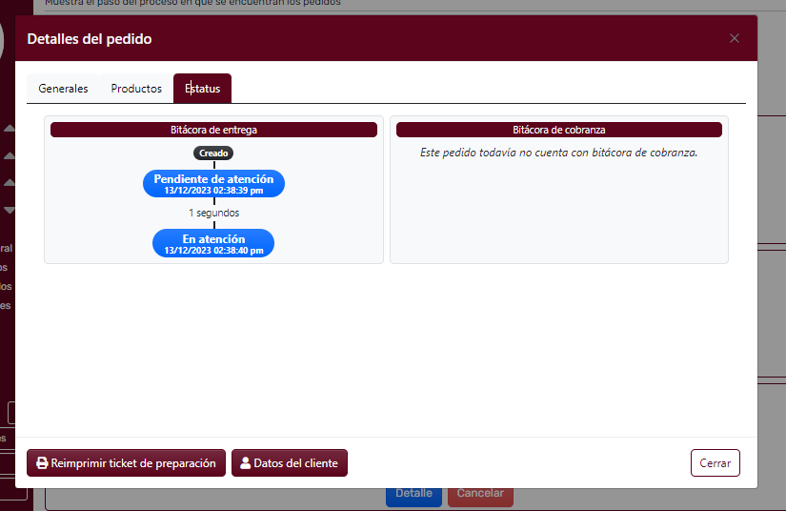Viewport: 786px width, 511px height.
Task: Click the Creado status badge
Action: tap(213, 153)
